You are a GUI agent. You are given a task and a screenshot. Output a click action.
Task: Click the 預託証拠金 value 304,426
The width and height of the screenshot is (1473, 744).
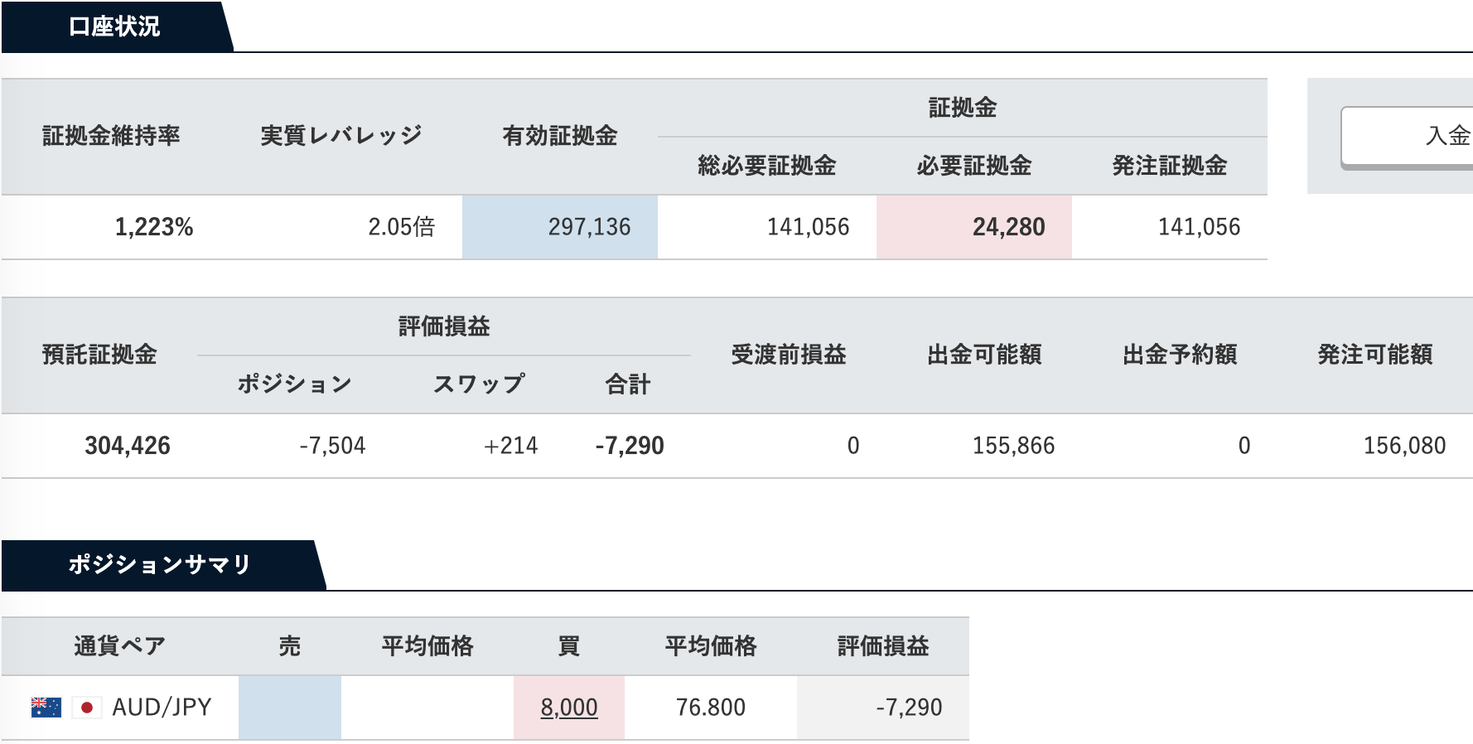128,446
